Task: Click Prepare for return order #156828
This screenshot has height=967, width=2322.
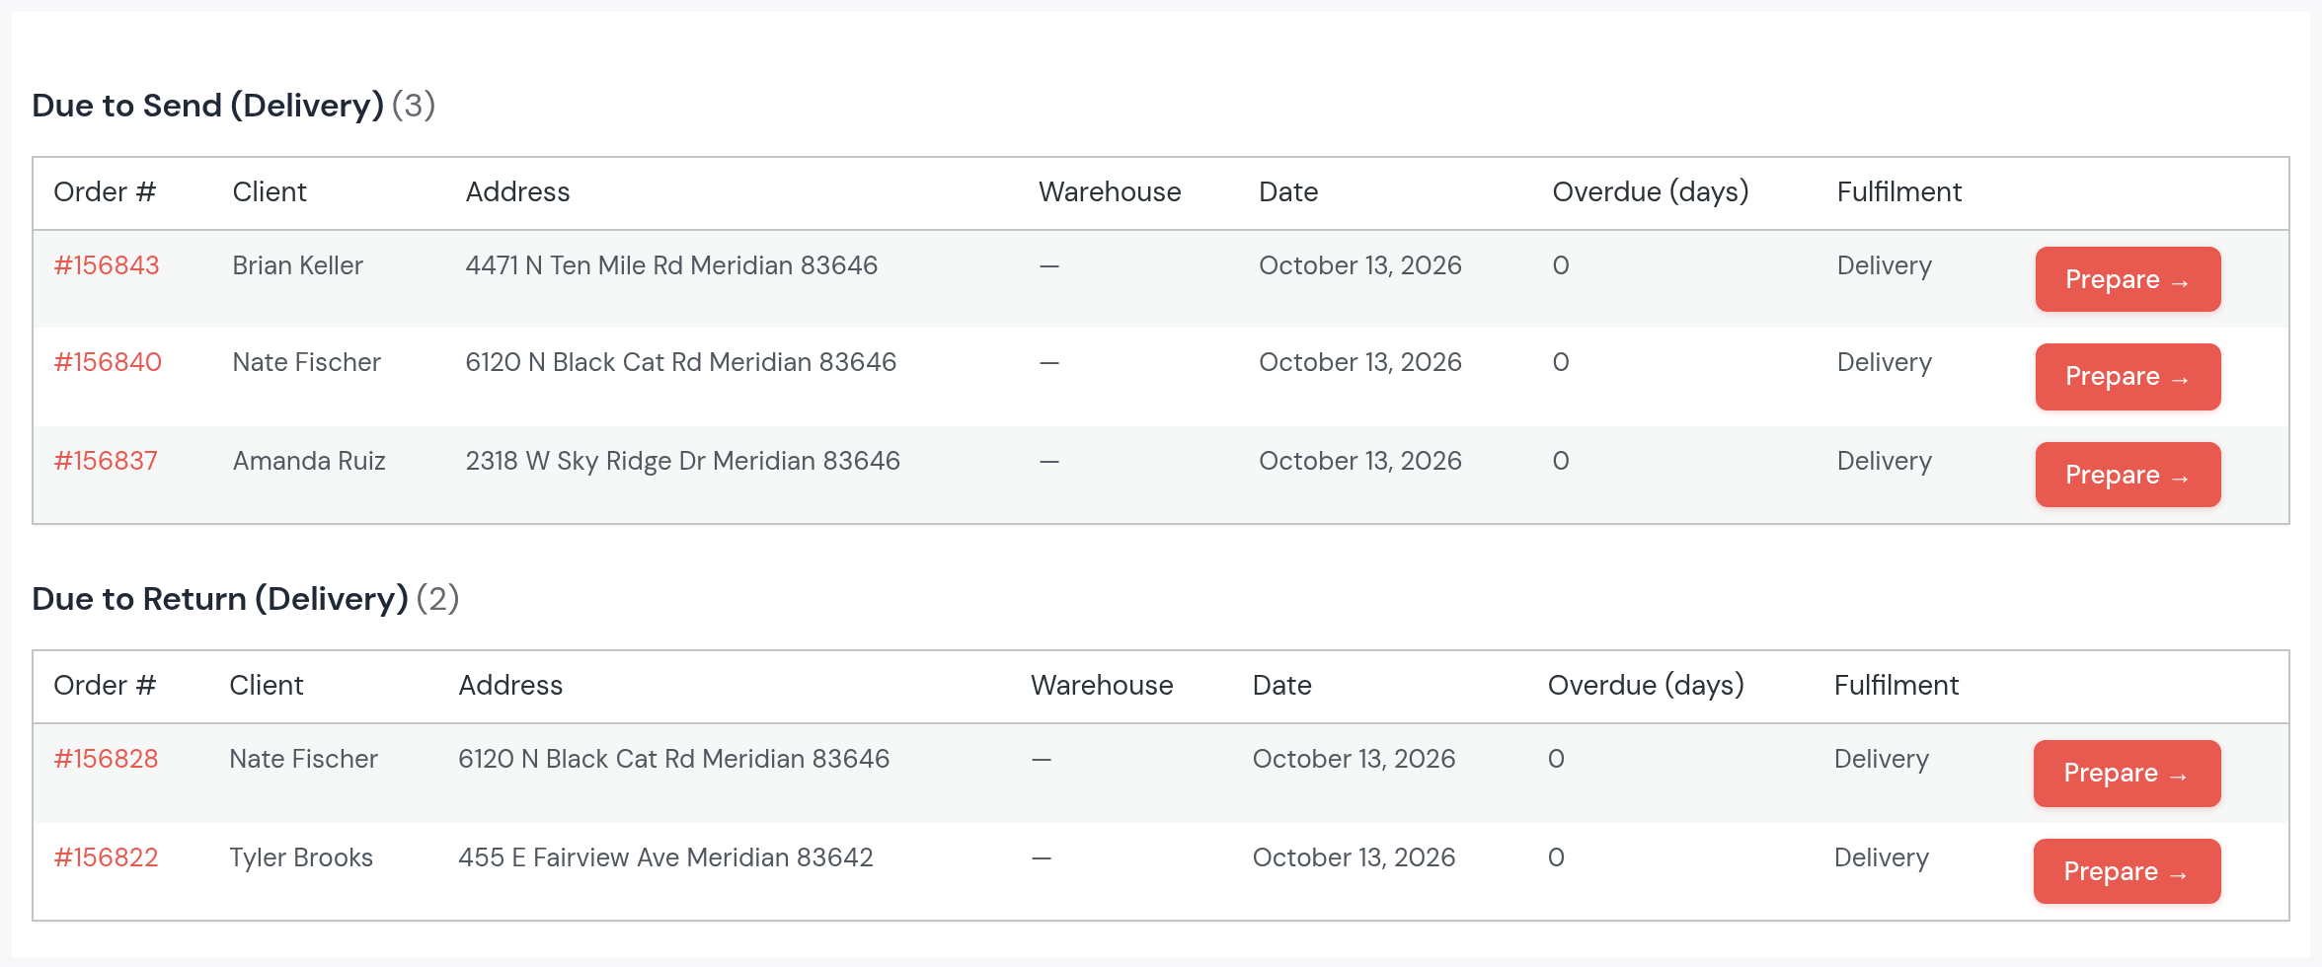Action: coord(2127,773)
